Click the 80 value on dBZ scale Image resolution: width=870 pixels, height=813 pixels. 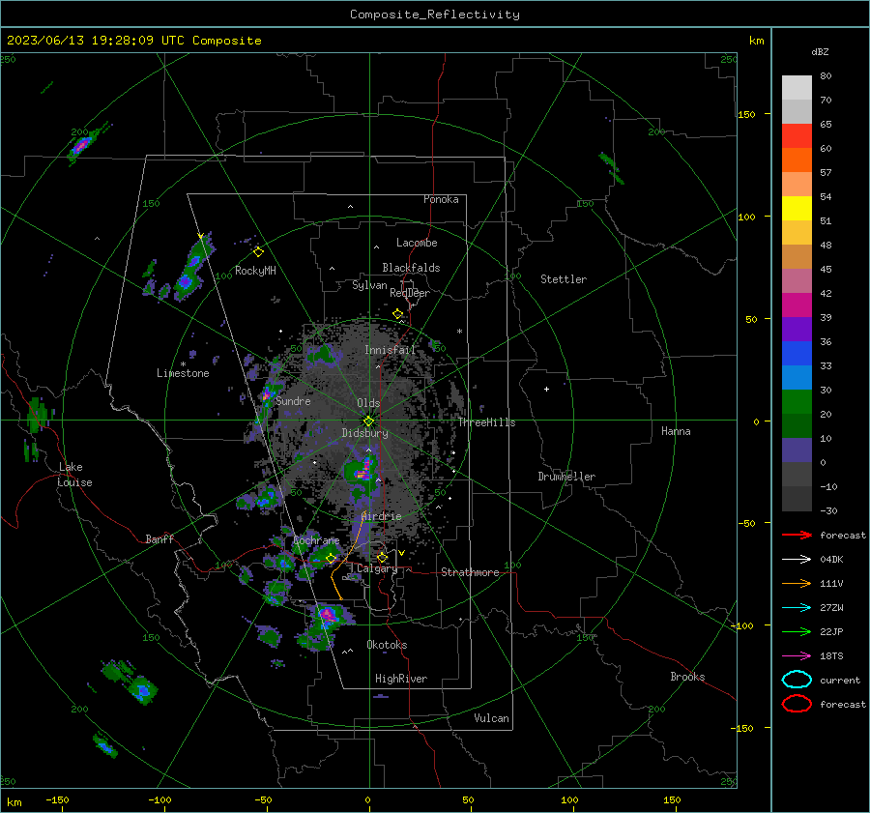coord(826,76)
